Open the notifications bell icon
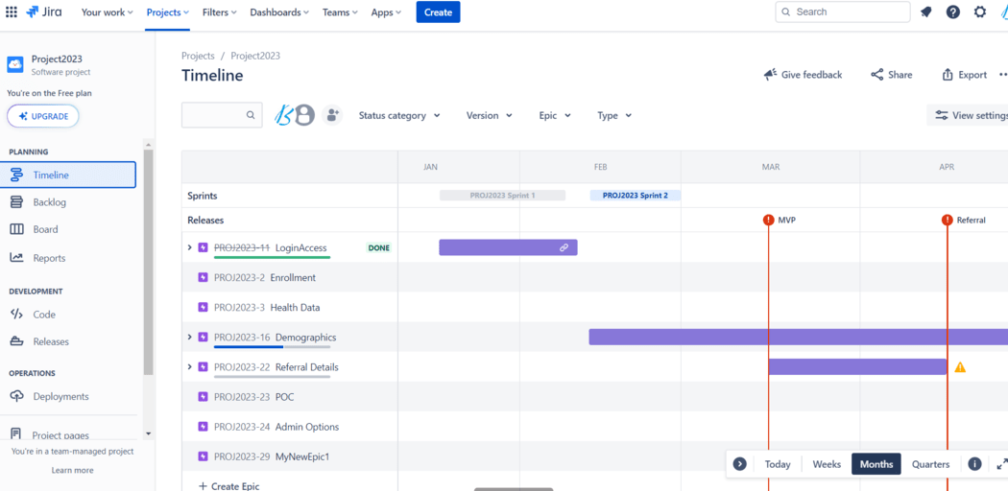 click(x=925, y=12)
